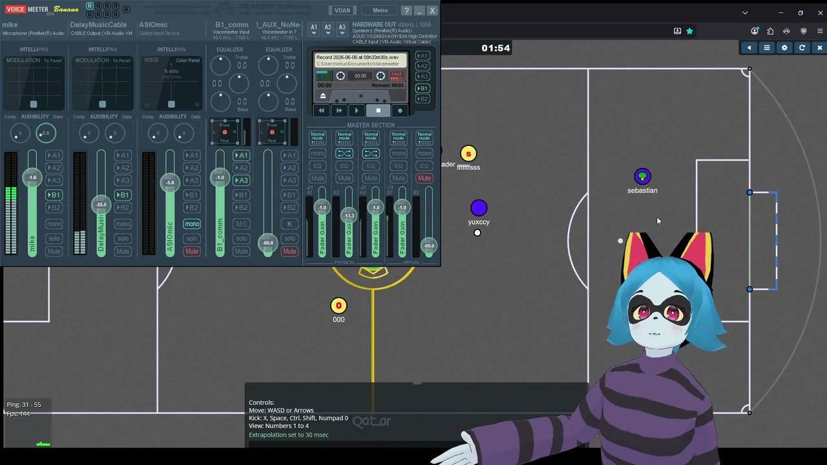Click the game's reload arrow icon
Image resolution: width=827 pixels, height=465 pixels.
(802, 48)
